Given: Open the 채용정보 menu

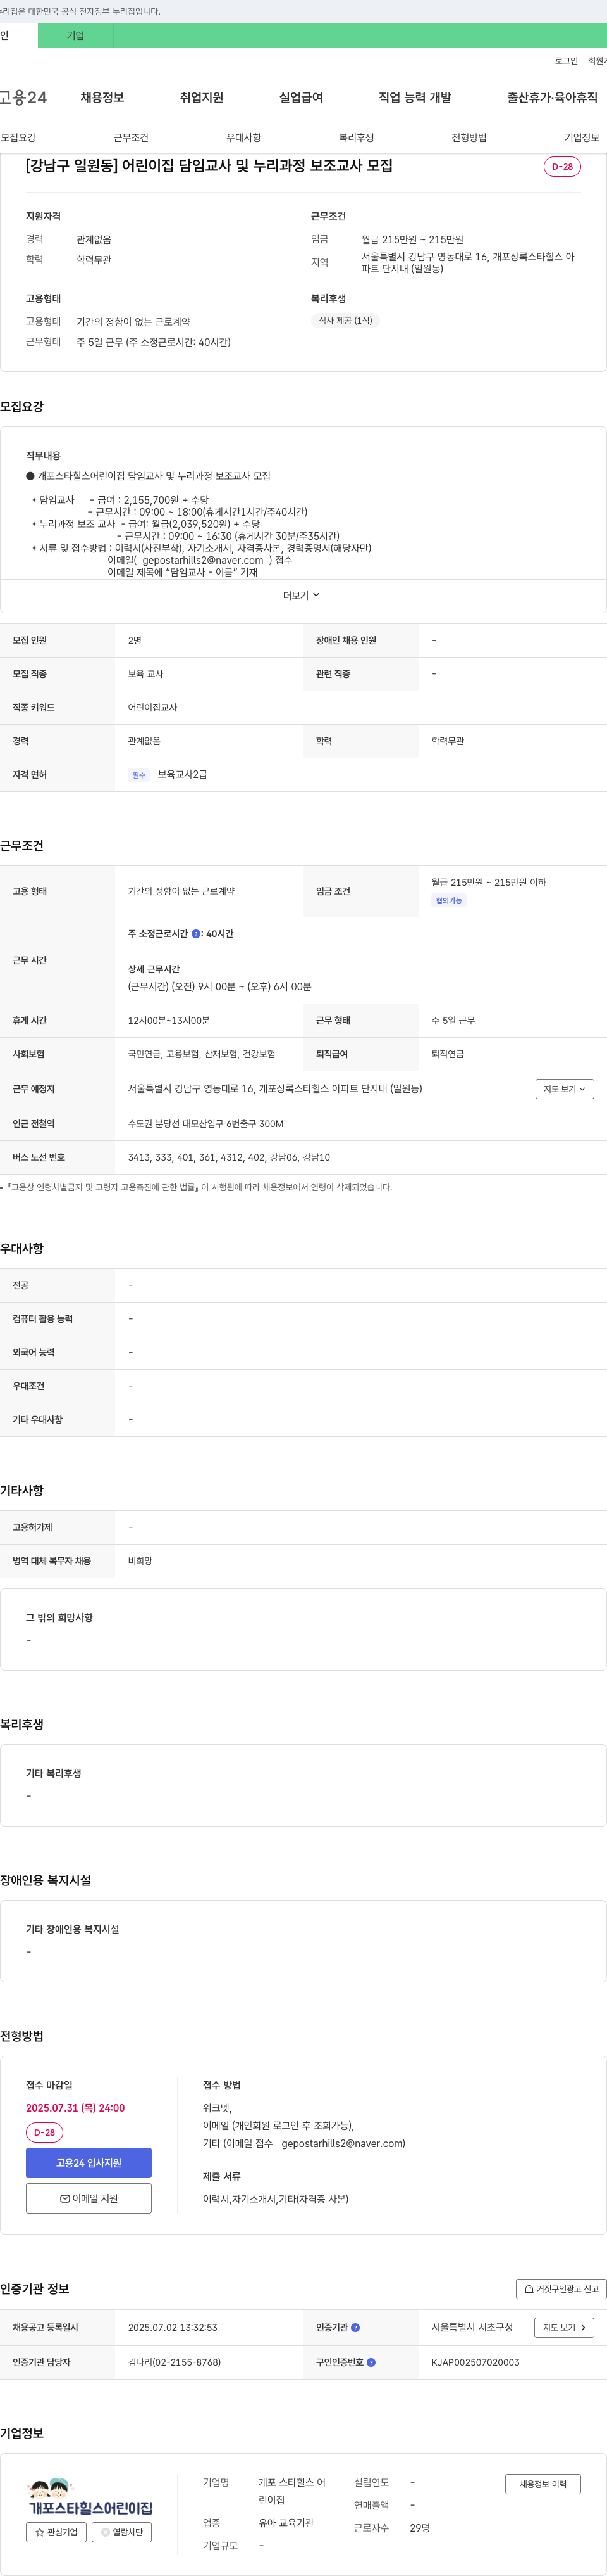Looking at the screenshot, I should click(102, 97).
